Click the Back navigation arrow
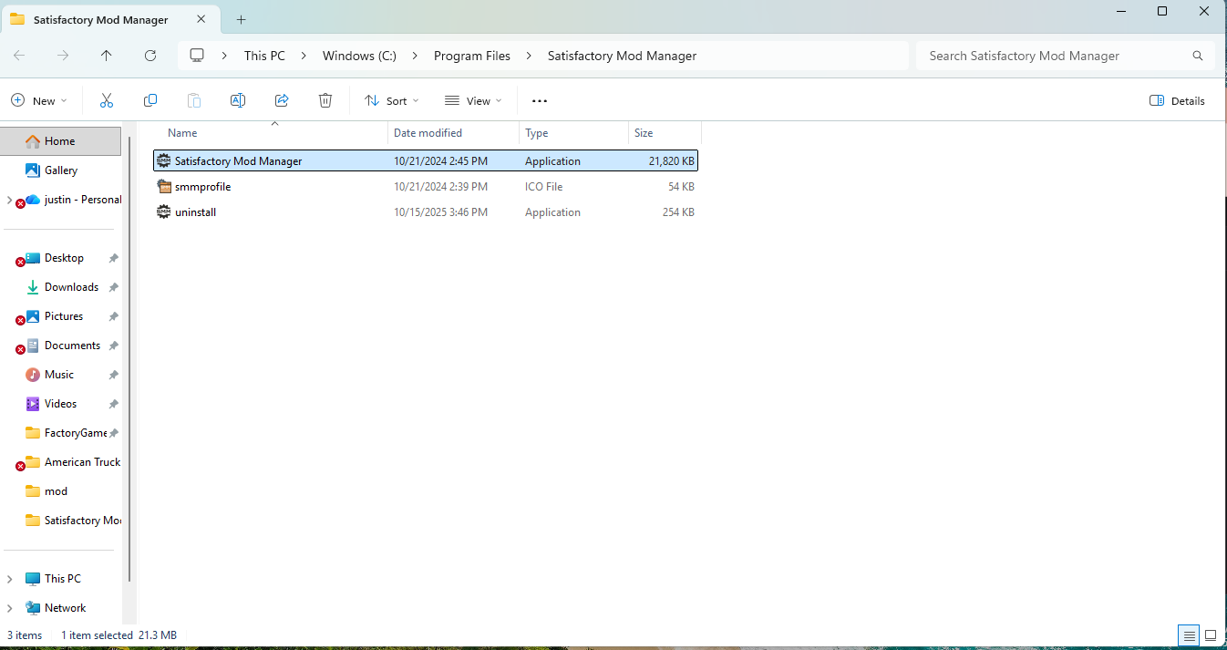This screenshot has height=650, width=1227. [x=19, y=56]
